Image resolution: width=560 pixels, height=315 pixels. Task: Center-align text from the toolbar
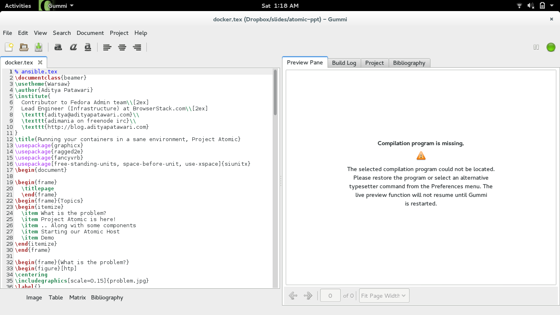point(122,47)
